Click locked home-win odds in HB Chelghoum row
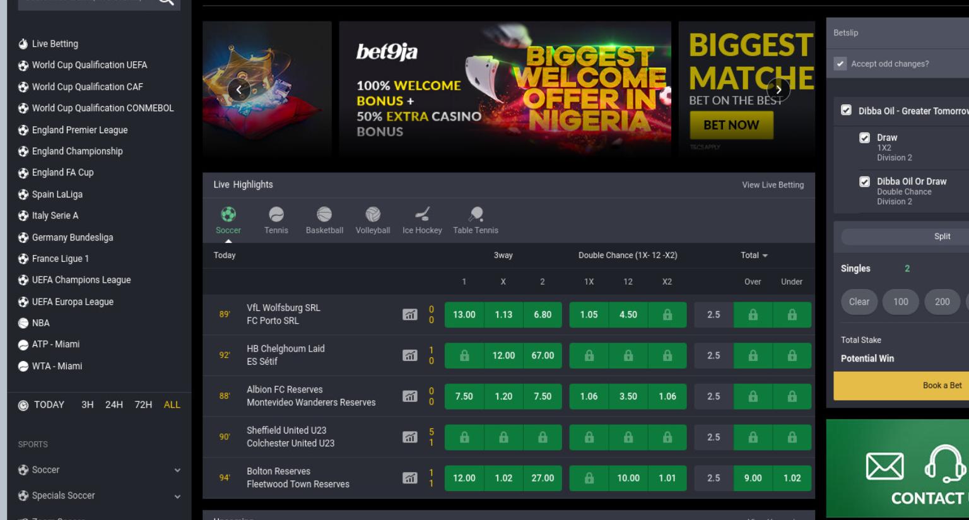The width and height of the screenshot is (969, 520). click(x=464, y=356)
